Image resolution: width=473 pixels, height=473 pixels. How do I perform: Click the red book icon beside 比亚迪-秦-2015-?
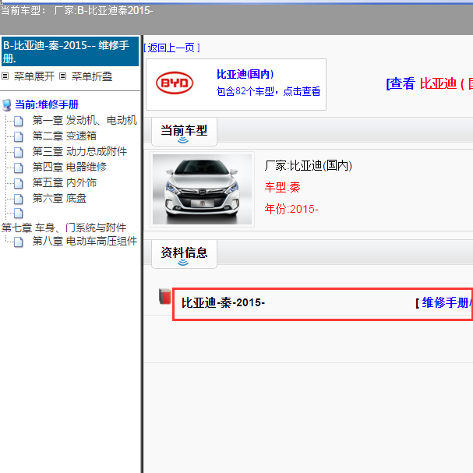point(165,296)
